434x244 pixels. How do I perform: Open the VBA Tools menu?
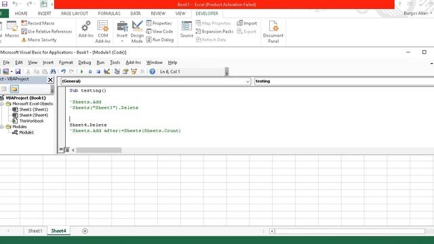[x=115, y=62]
